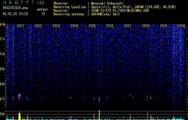Click the date stamp 05.02.25 23:20
This screenshot has height=120, width=188.
pyautogui.click(x=15, y=14)
